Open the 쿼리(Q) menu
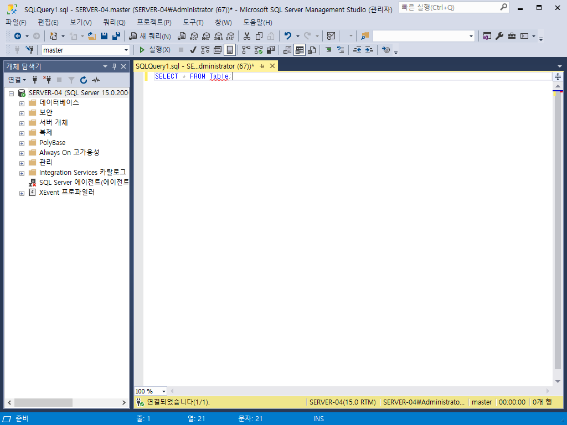Image resolution: width=567 pixels, height=425 pixels. coord(114,22)
